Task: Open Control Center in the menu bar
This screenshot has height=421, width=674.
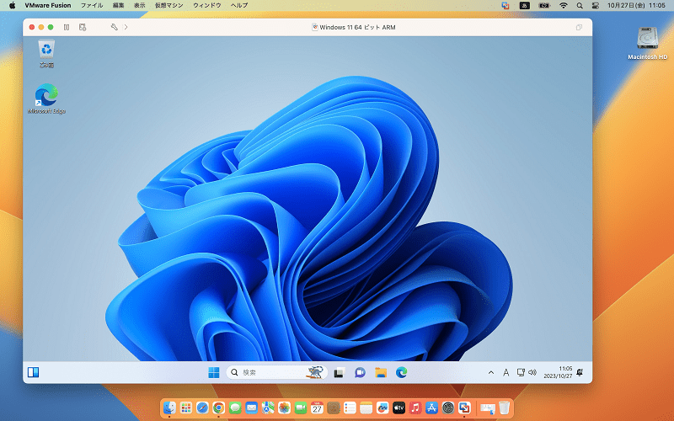Action: (596, 5)
